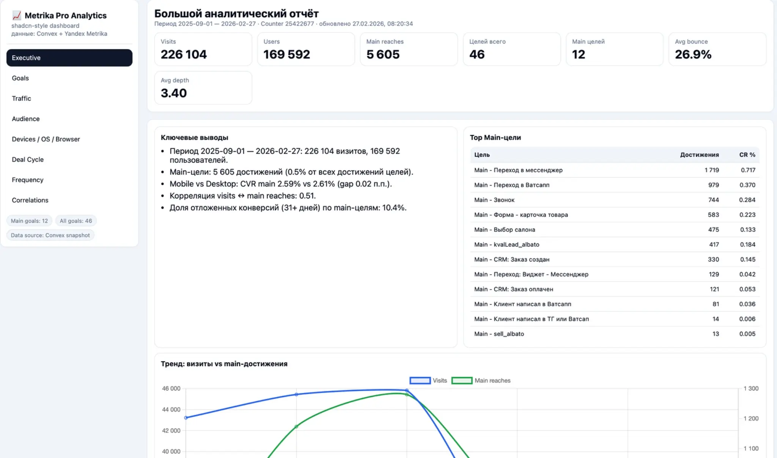Select the Deal Cycle section

(69, 160)
